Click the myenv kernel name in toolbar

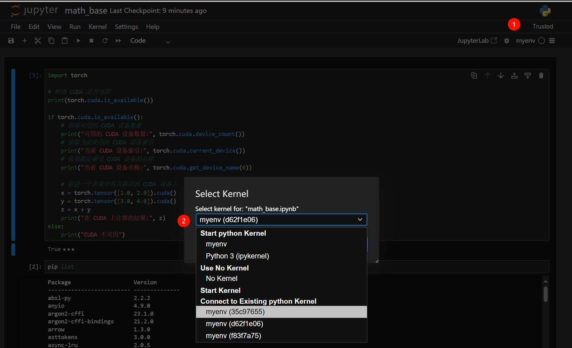click(526, 41)
